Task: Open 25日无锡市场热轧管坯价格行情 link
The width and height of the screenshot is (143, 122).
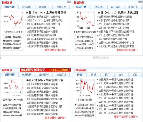Action: click(115, 17)
